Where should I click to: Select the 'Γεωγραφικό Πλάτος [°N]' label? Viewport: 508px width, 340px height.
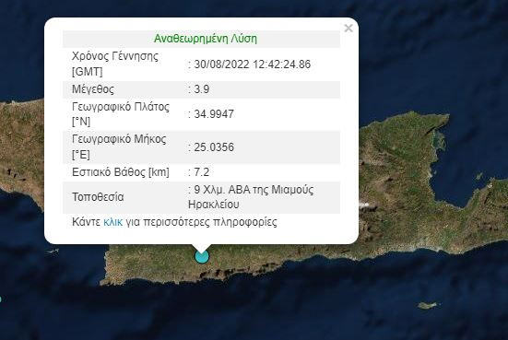tap(121, 114)
